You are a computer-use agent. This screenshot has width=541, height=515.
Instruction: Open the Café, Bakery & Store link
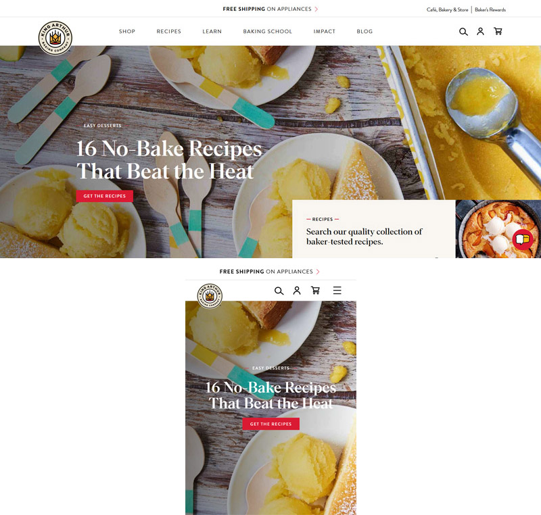coord(447,9)
